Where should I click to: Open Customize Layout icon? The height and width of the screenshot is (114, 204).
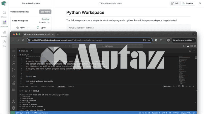point(195,46)
